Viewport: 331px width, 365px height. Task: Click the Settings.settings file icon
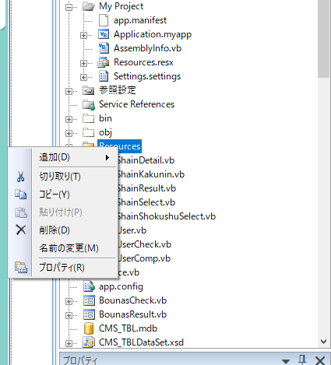point(104,76)
